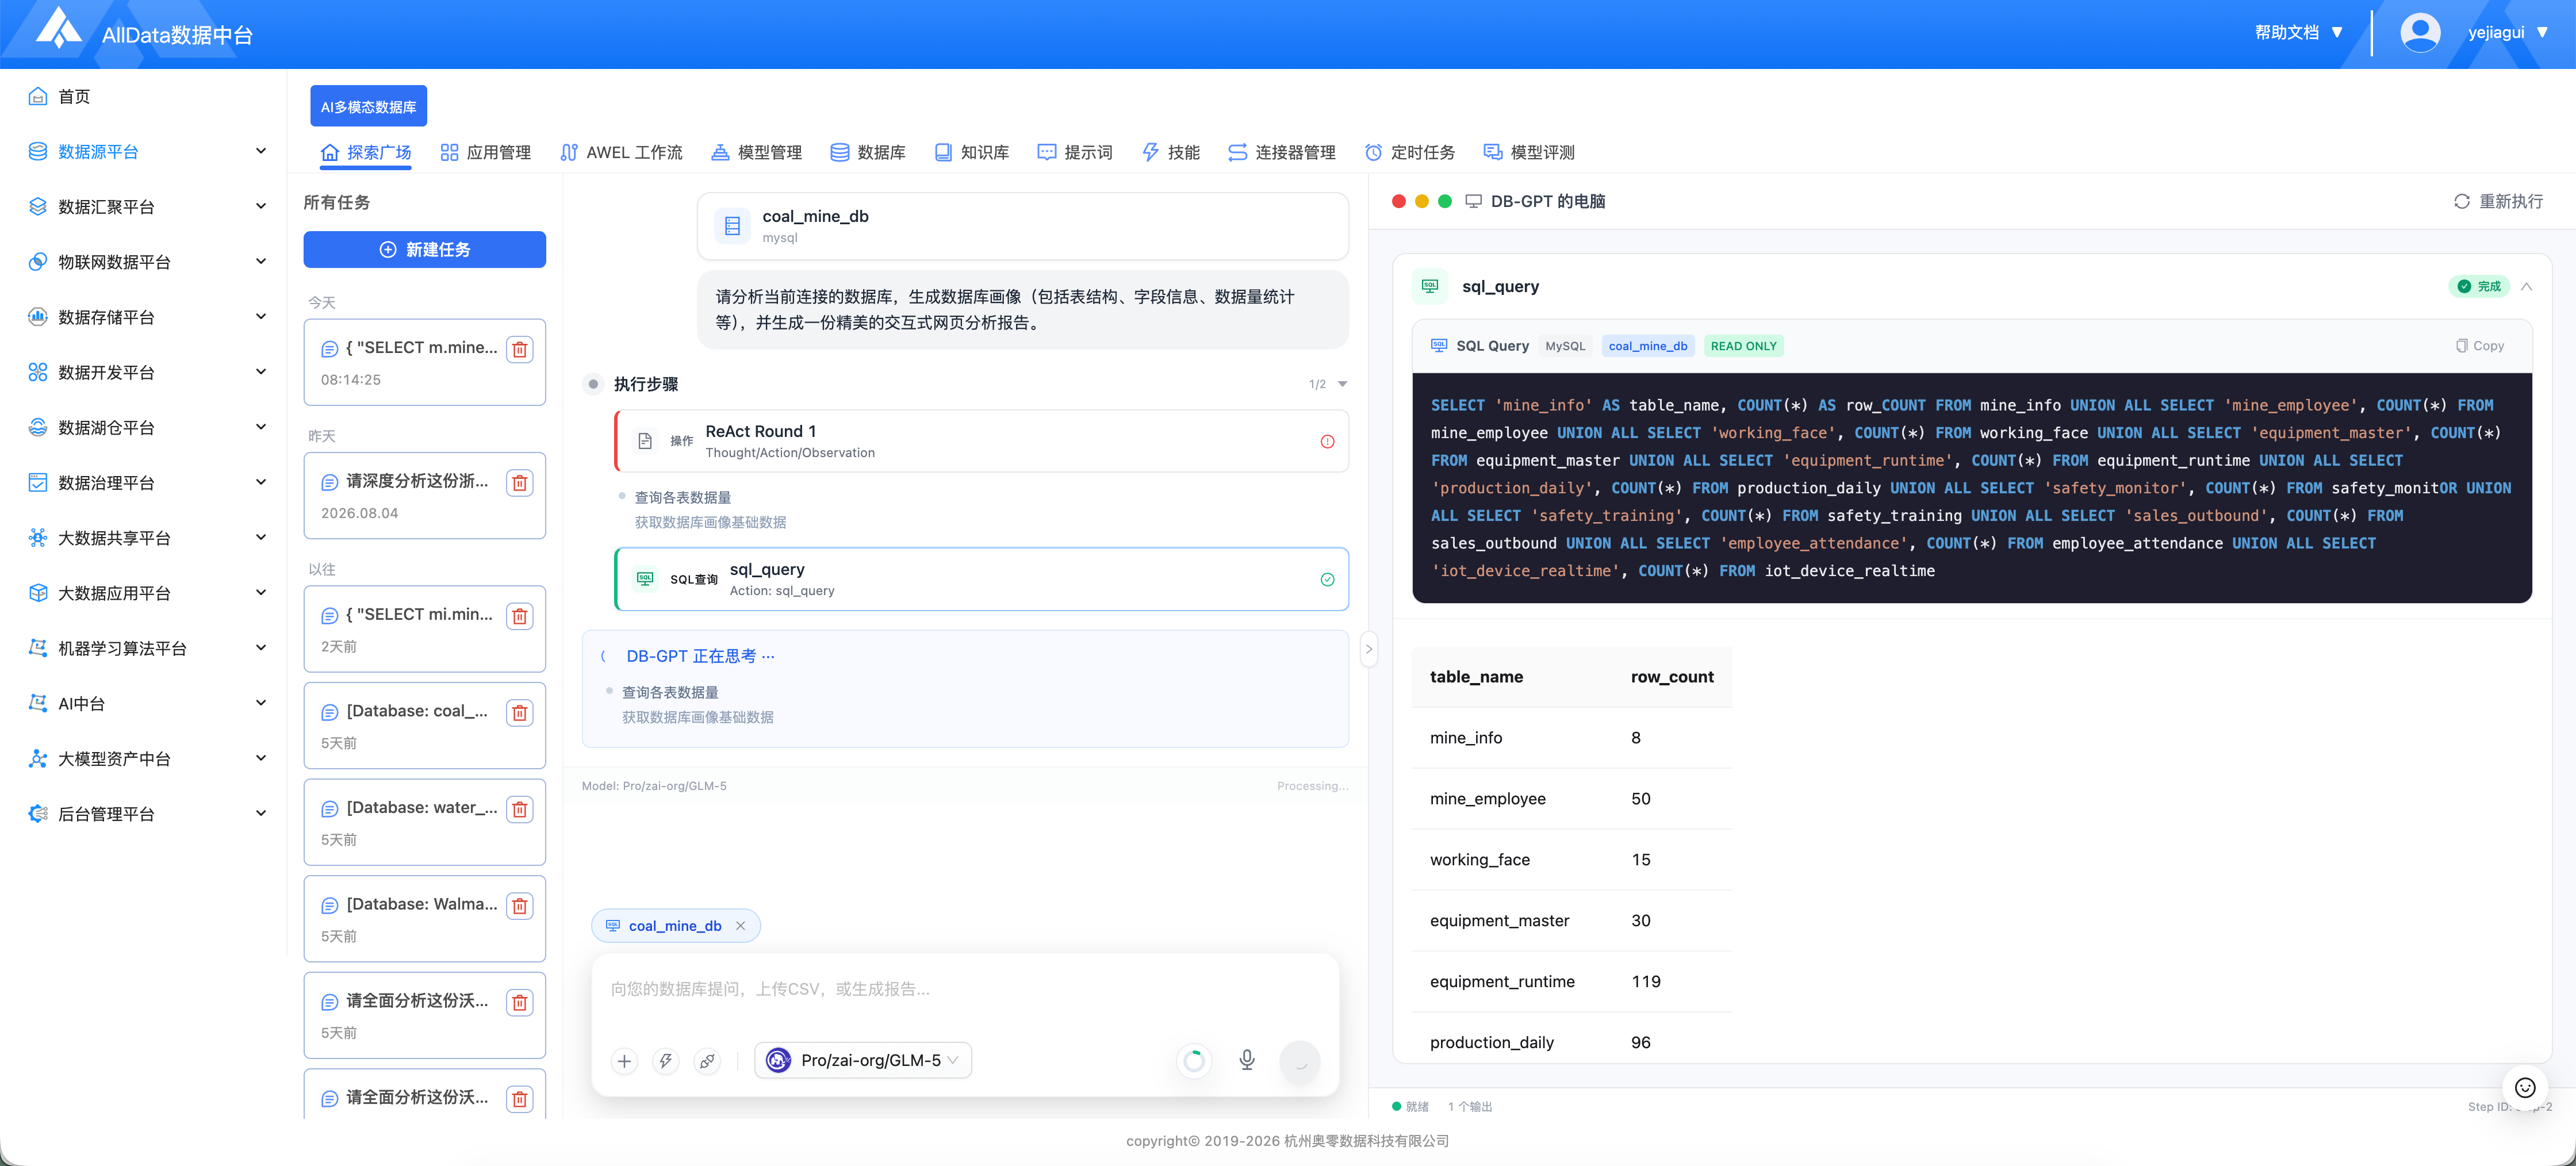Open 模型评测 tab
The height and width of the screenshot is (1166, 2576).
pyautogui.click(x=1529, y=152)
